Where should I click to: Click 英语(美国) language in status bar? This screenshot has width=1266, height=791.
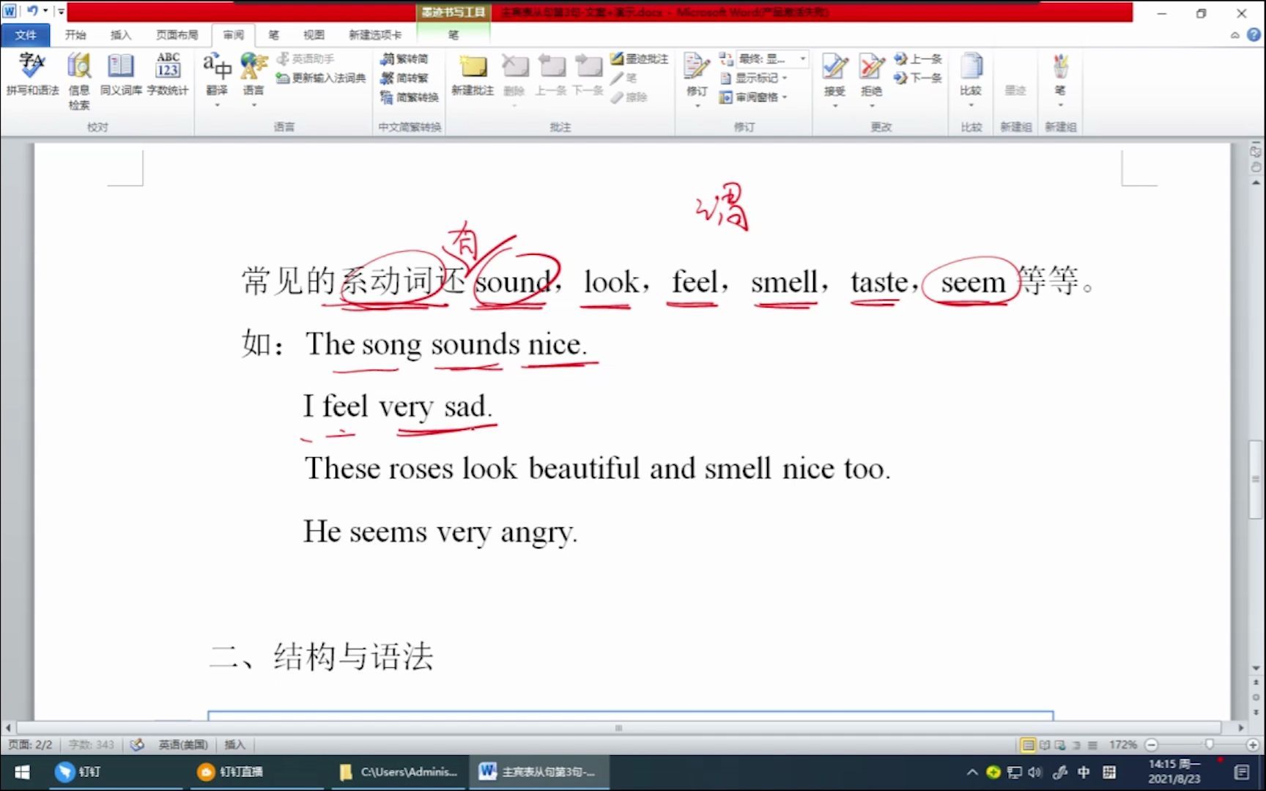(x=183, y=745)
